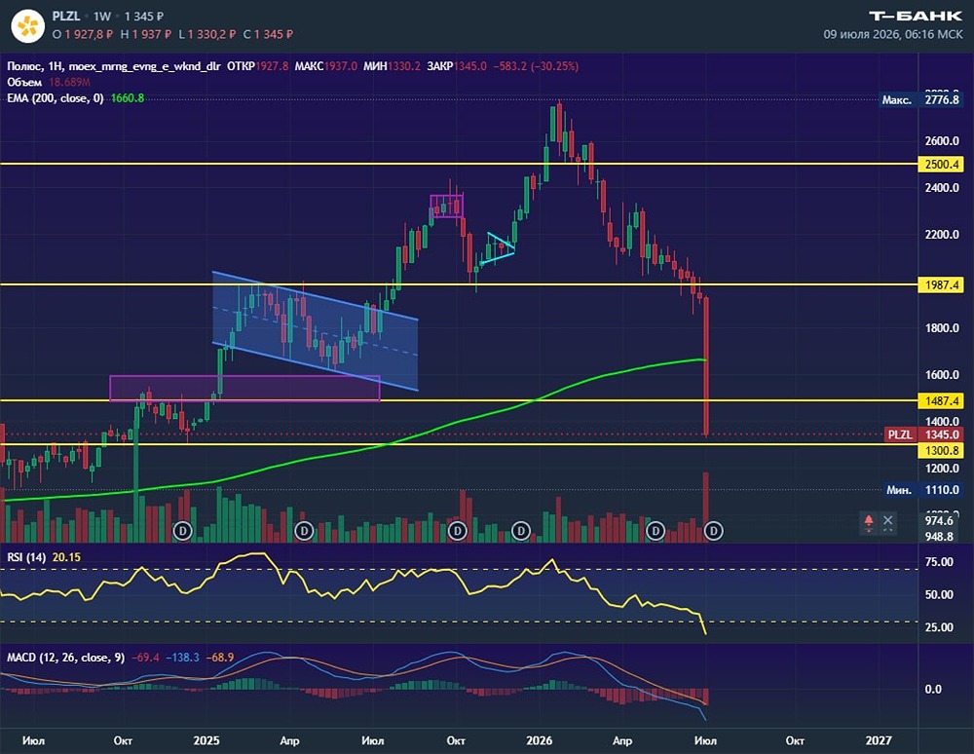
Task: Open the D dividend marker just before 2026
Action: coord(520,531)
